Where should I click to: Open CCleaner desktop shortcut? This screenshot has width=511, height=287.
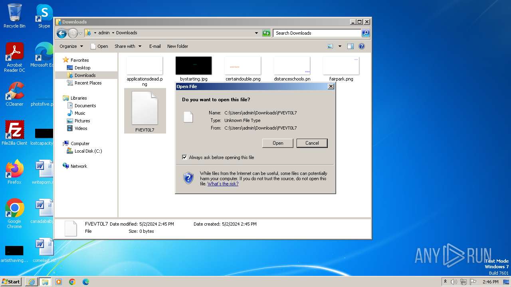point(14,94)
